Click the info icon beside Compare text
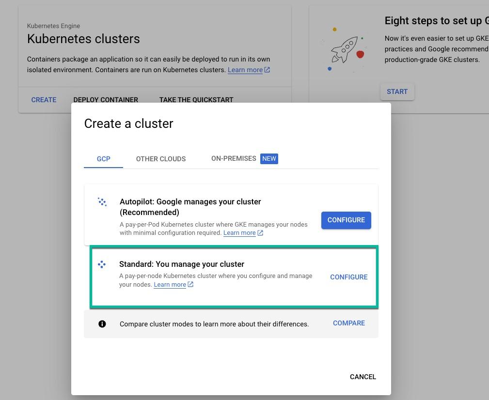Image resolution: width=489 pixels, height=400 pixels. click(x=102, y=324)
